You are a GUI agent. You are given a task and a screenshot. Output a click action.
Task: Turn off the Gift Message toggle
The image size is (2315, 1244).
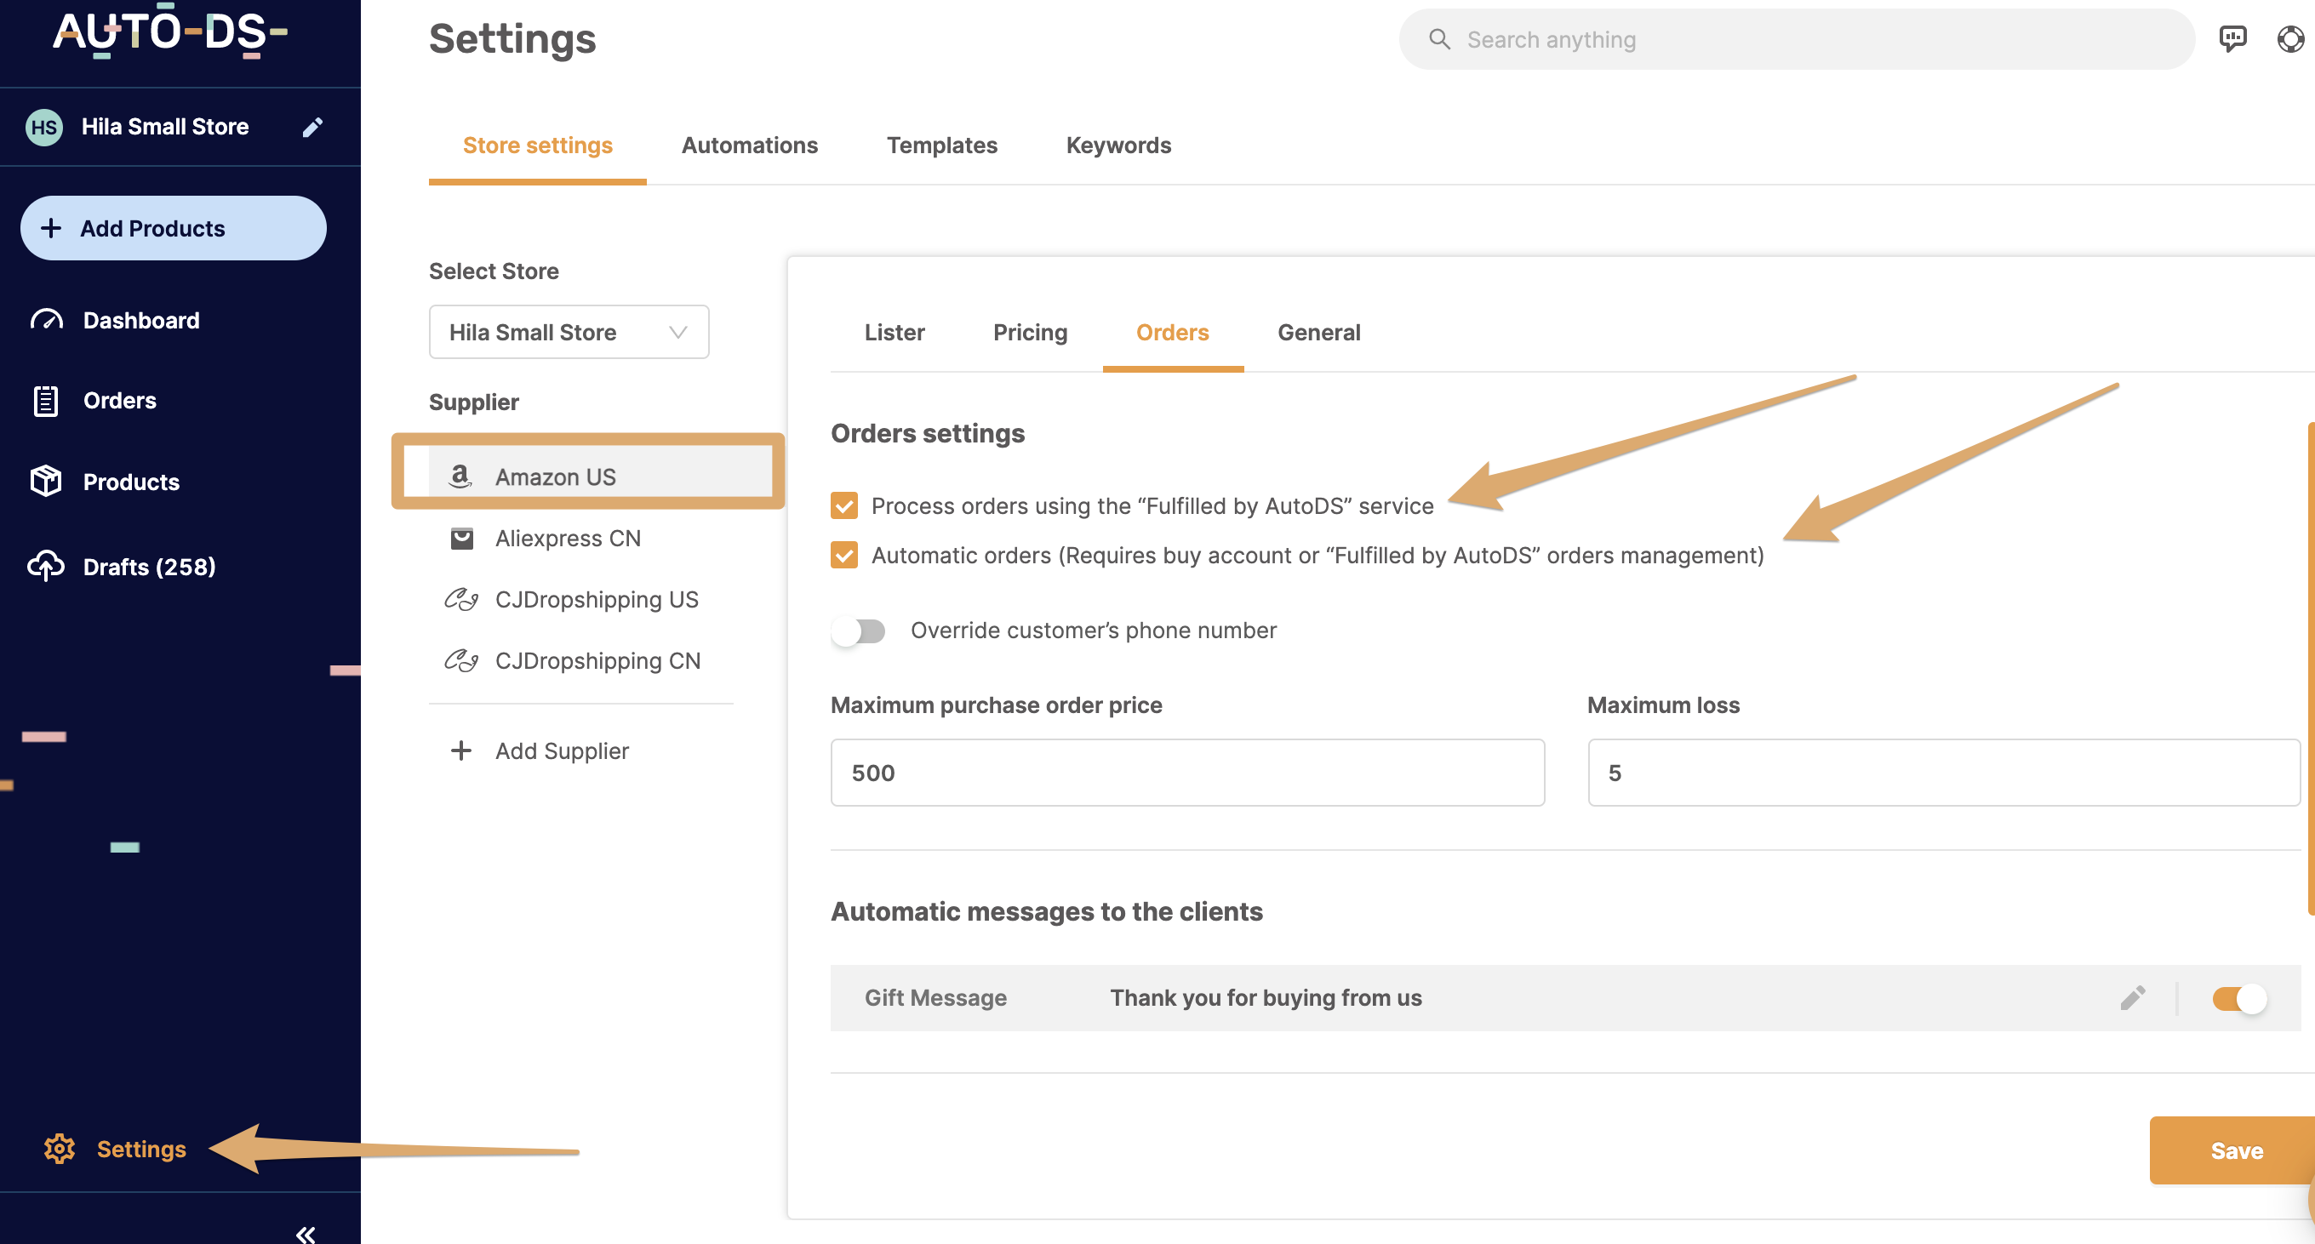(2239, 998)
